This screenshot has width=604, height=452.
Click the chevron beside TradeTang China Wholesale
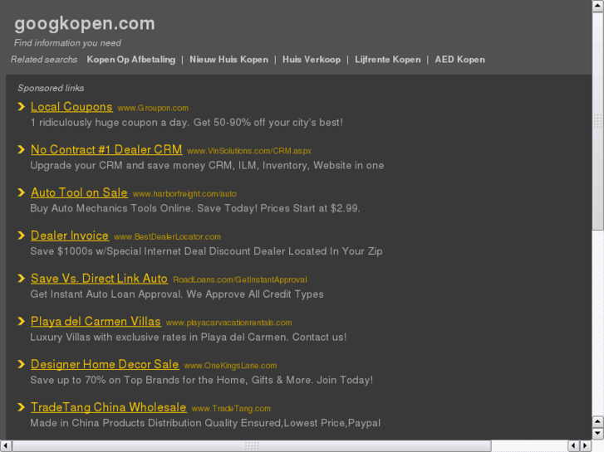point(22,407)
